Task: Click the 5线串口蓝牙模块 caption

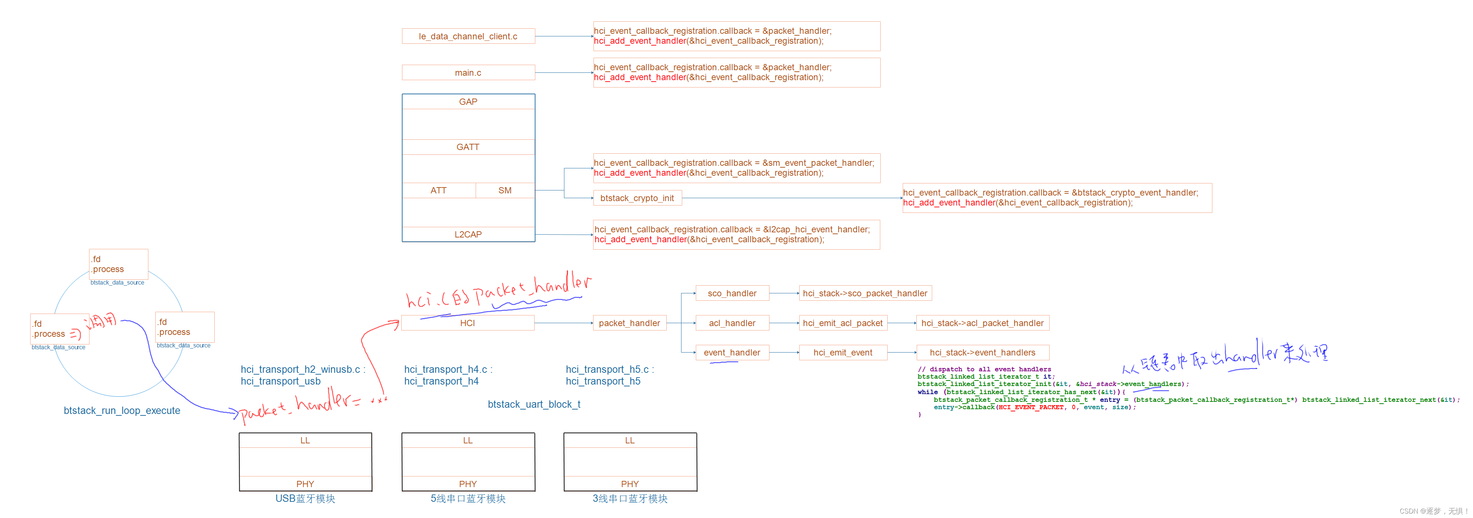Action: click(468, 499)
